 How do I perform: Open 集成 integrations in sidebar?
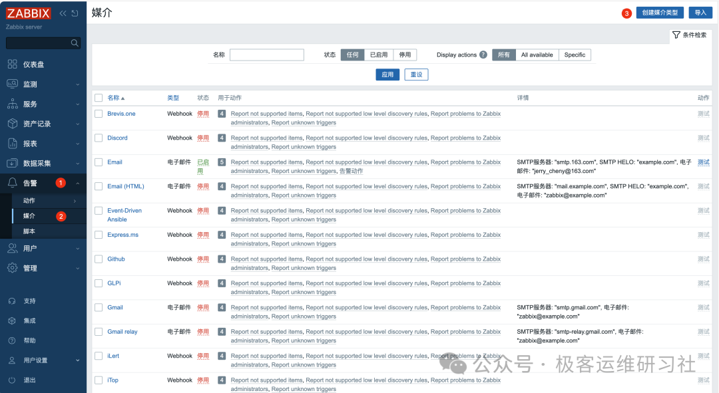point(29,321)
